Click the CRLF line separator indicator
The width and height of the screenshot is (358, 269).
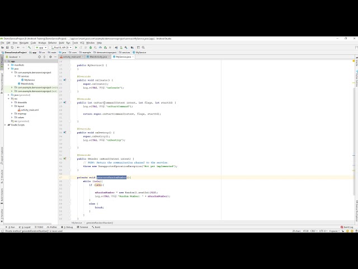313,231
